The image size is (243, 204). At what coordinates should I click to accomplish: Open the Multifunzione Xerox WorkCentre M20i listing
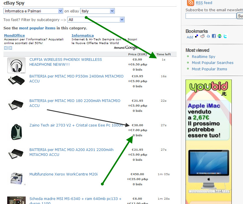[63, 174]
